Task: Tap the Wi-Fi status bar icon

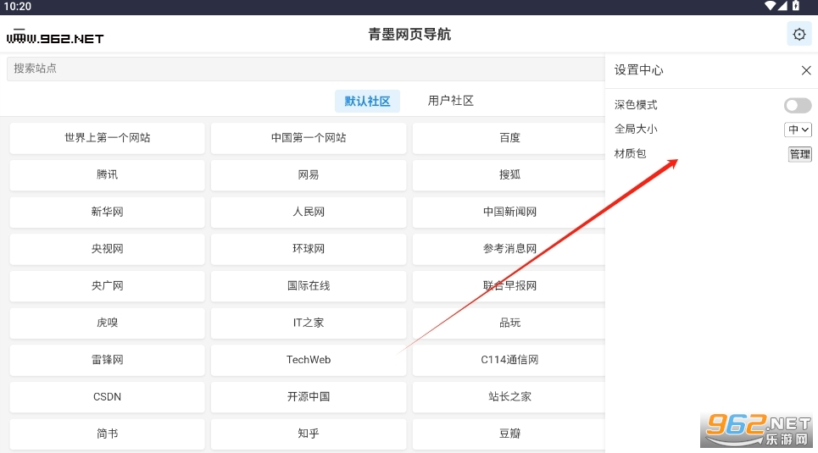Action: (x=770, y=6)
